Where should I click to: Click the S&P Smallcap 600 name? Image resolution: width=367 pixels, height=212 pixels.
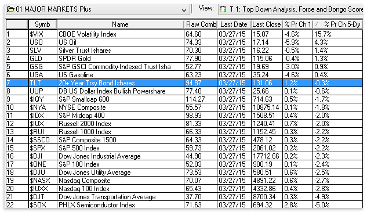84,99
